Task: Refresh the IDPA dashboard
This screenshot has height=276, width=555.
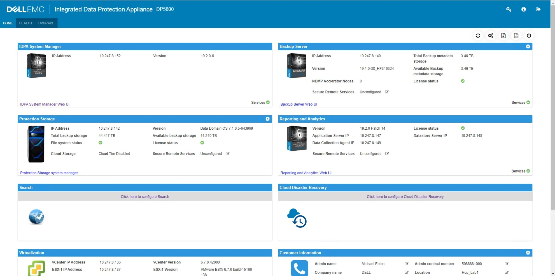Action: tap(478, 36)
